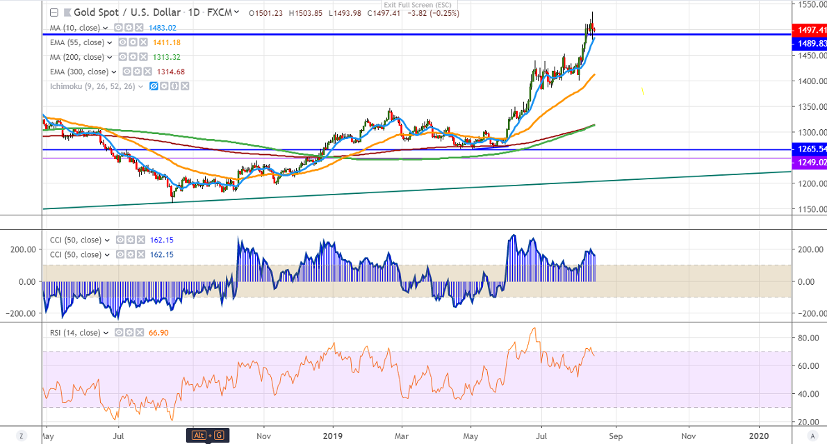Click the low price L1493.98
This screenshot has width=827, height=444.
[x=345, y=13]
